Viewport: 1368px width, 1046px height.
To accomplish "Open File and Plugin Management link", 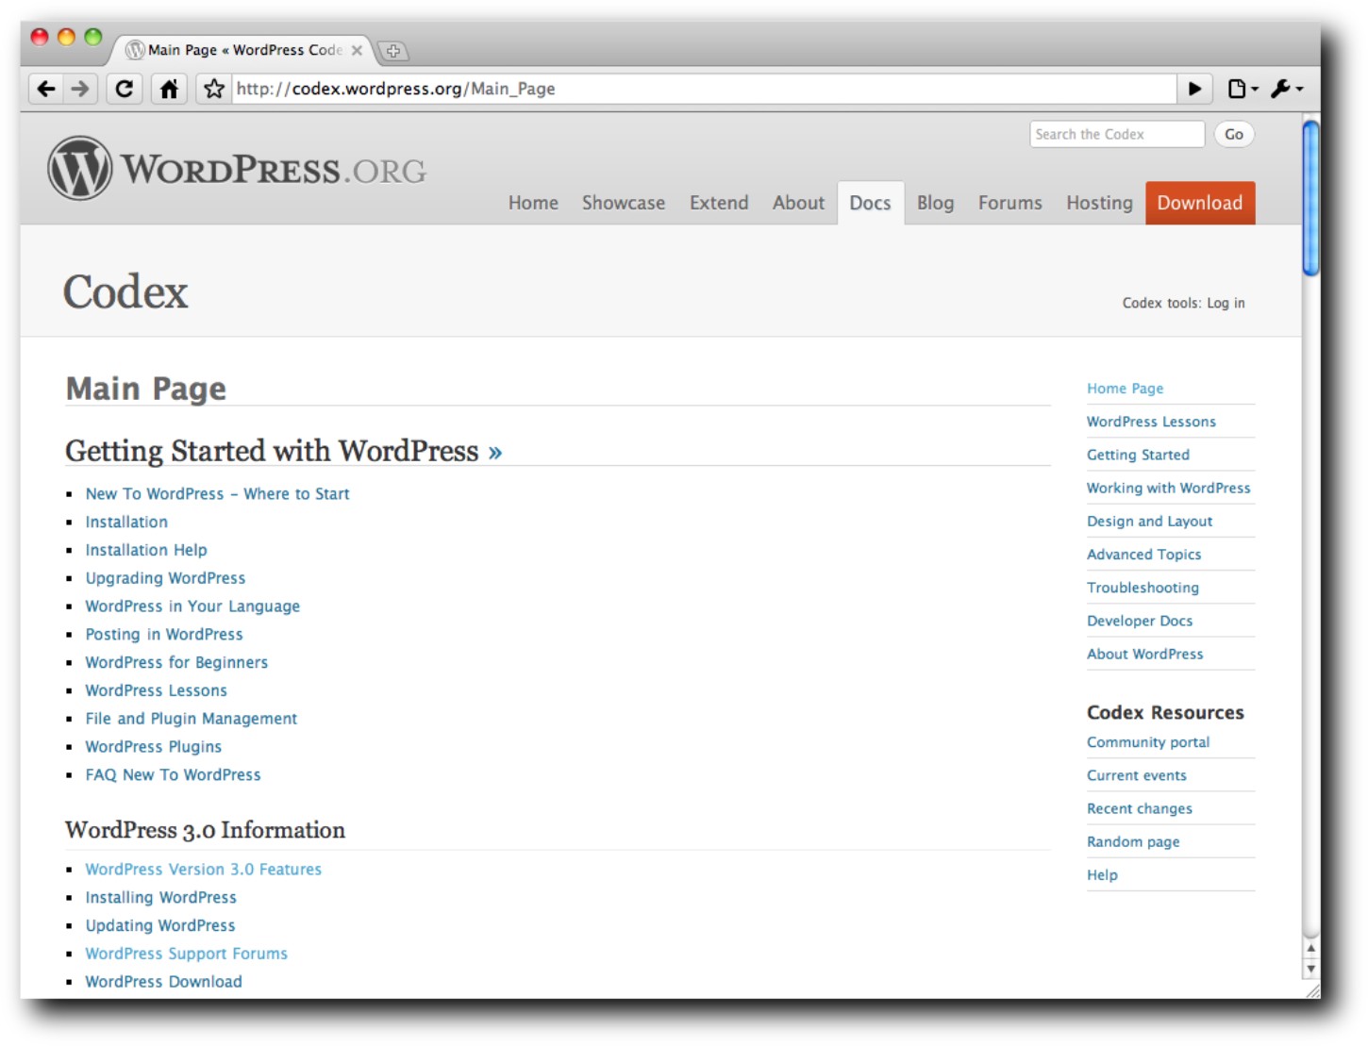I will tap(191, 719).
